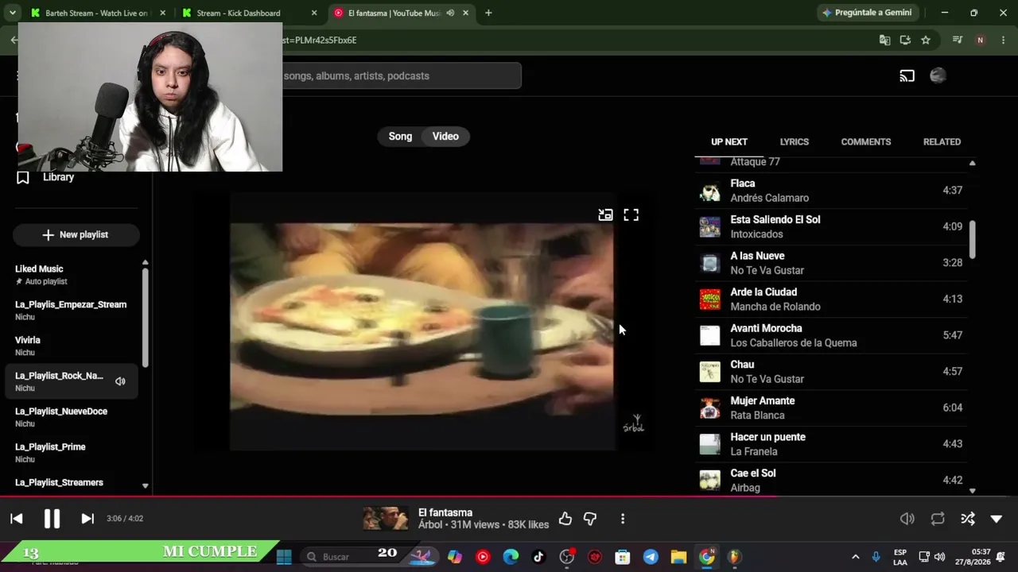Viewport: 1018px width, 572px height.
Task: Click the now-playing speaker icon on La_Playlist_Rock
Action: pos(120,382)
